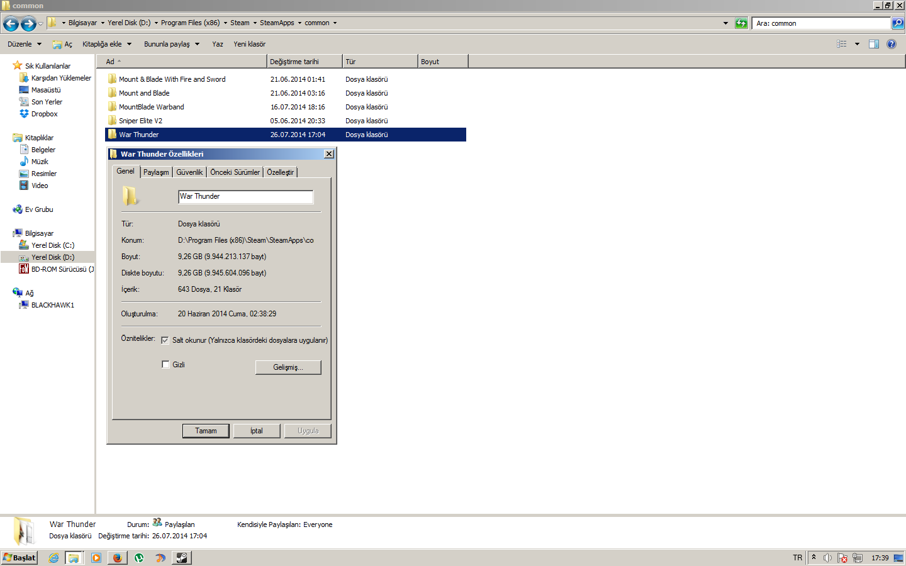Select the MountBlade Warband folder
This screenshot has height=566, width=906.
(x=286, y=107)
